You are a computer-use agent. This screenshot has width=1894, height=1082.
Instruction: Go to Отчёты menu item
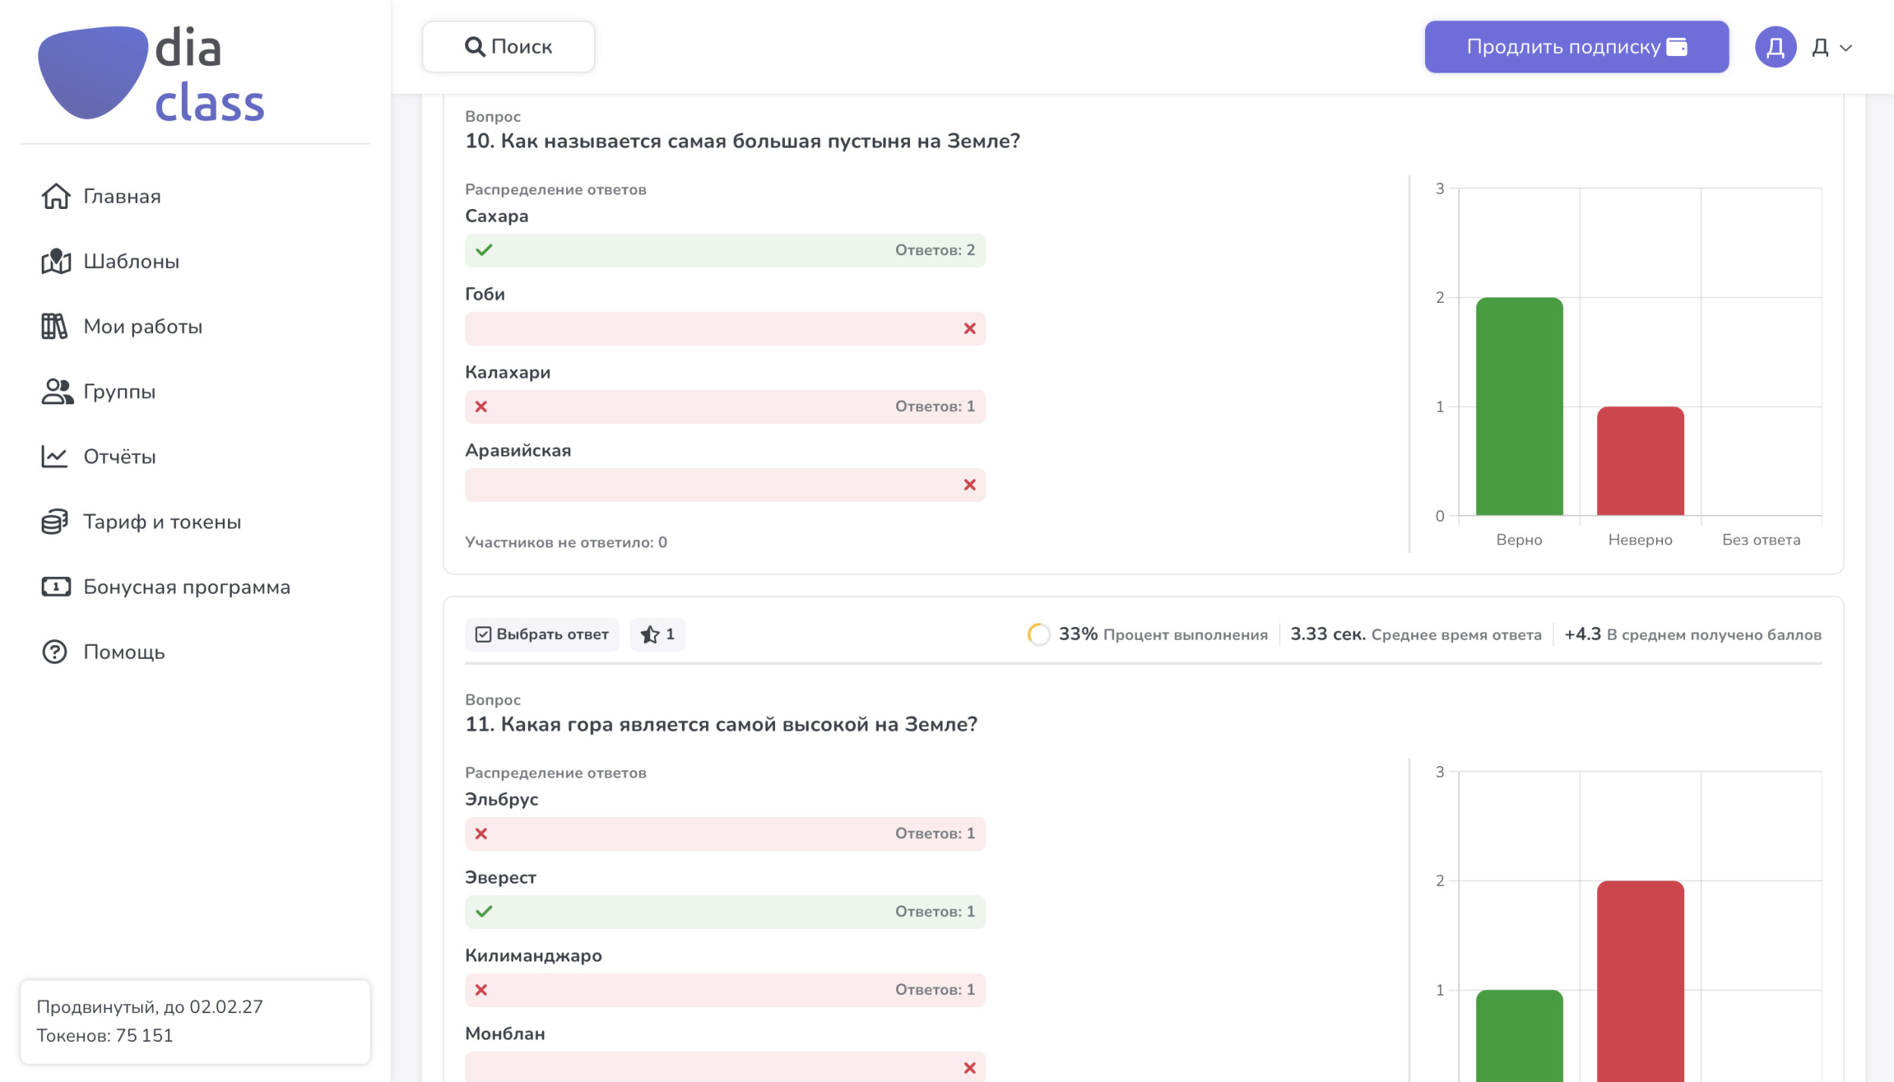(x=120, y=457)
